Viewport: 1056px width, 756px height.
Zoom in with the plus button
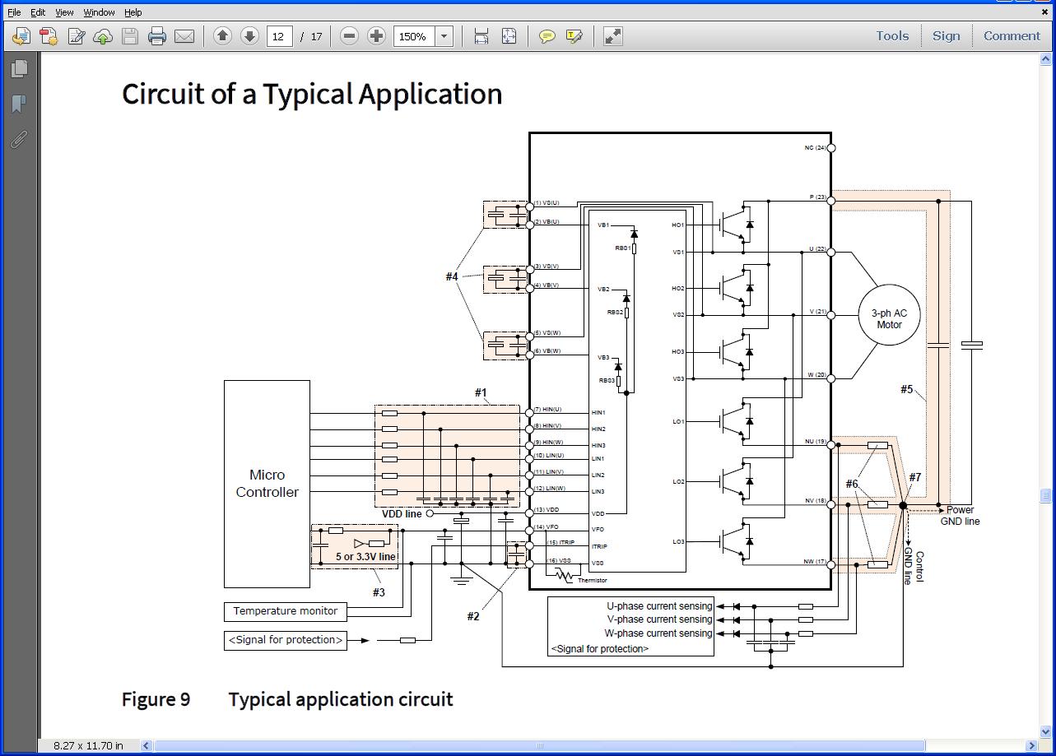point(376,36)
